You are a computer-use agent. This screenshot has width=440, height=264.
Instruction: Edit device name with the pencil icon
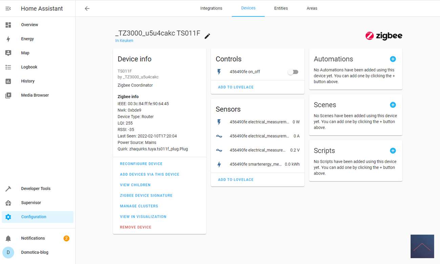[x=207, y=36]
